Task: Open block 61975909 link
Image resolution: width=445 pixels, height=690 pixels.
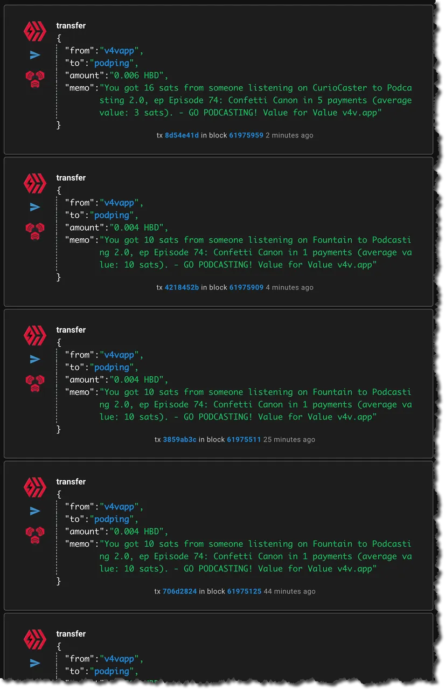Action: [246, 287]
